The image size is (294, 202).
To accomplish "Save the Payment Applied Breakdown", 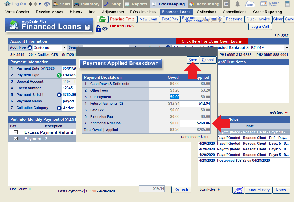I will (193, 60).
